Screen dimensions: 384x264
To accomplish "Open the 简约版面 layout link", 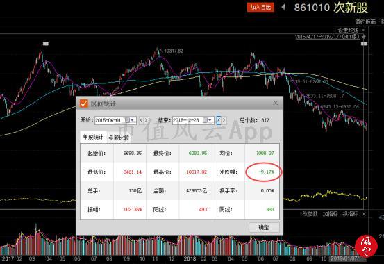I will 365,22.
